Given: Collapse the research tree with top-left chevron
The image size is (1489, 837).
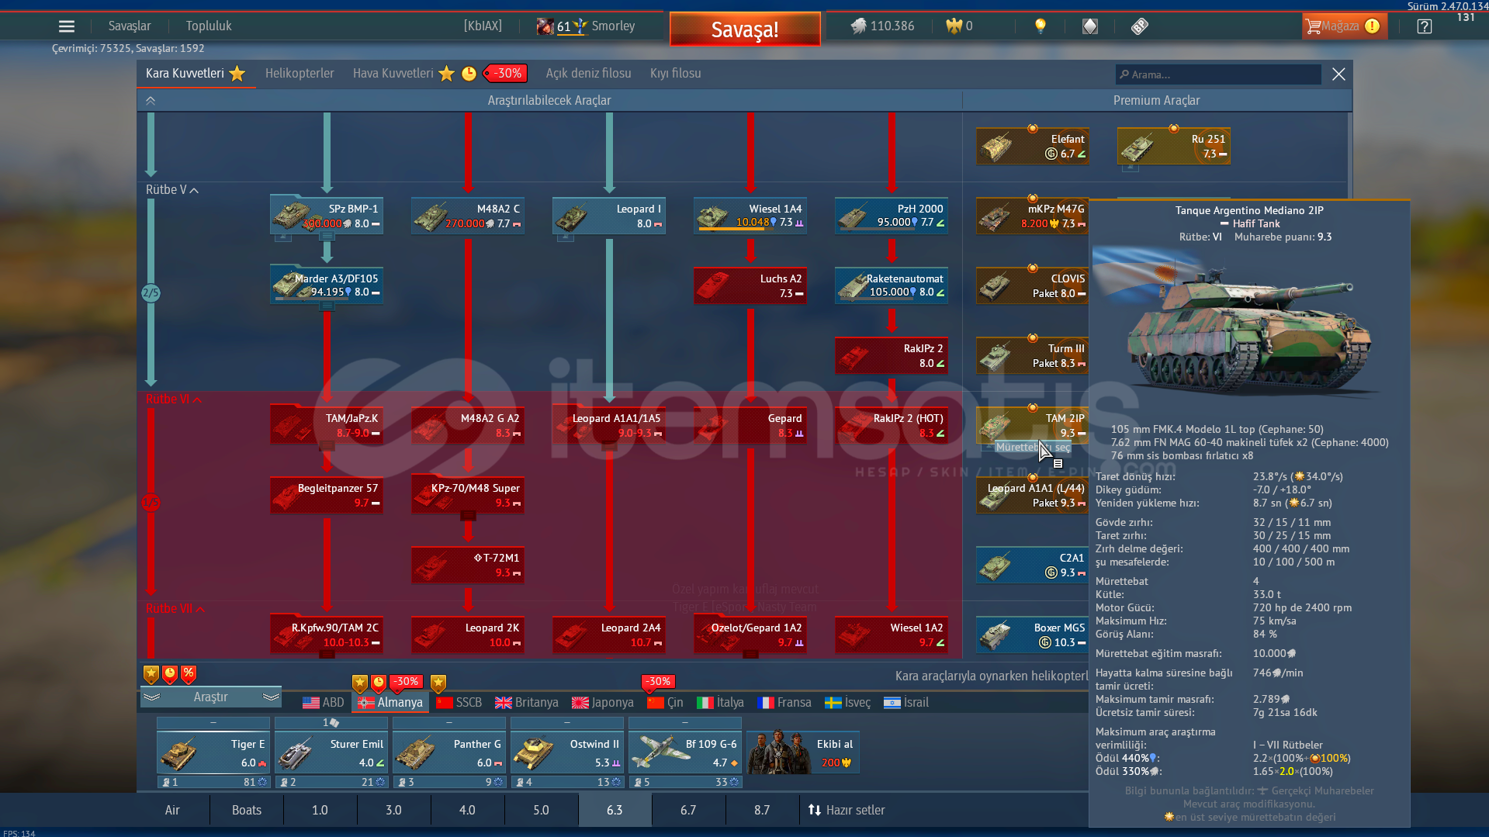Looking at the screenshot, I should (151, 101).
